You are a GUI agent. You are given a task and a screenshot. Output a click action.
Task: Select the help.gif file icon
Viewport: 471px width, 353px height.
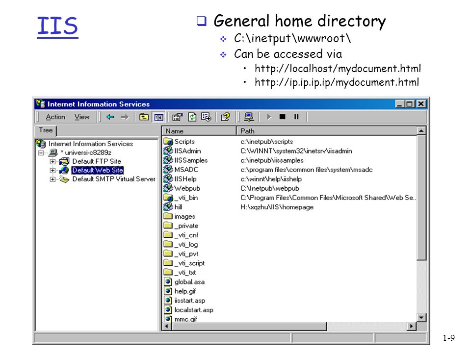pos(168,291)
